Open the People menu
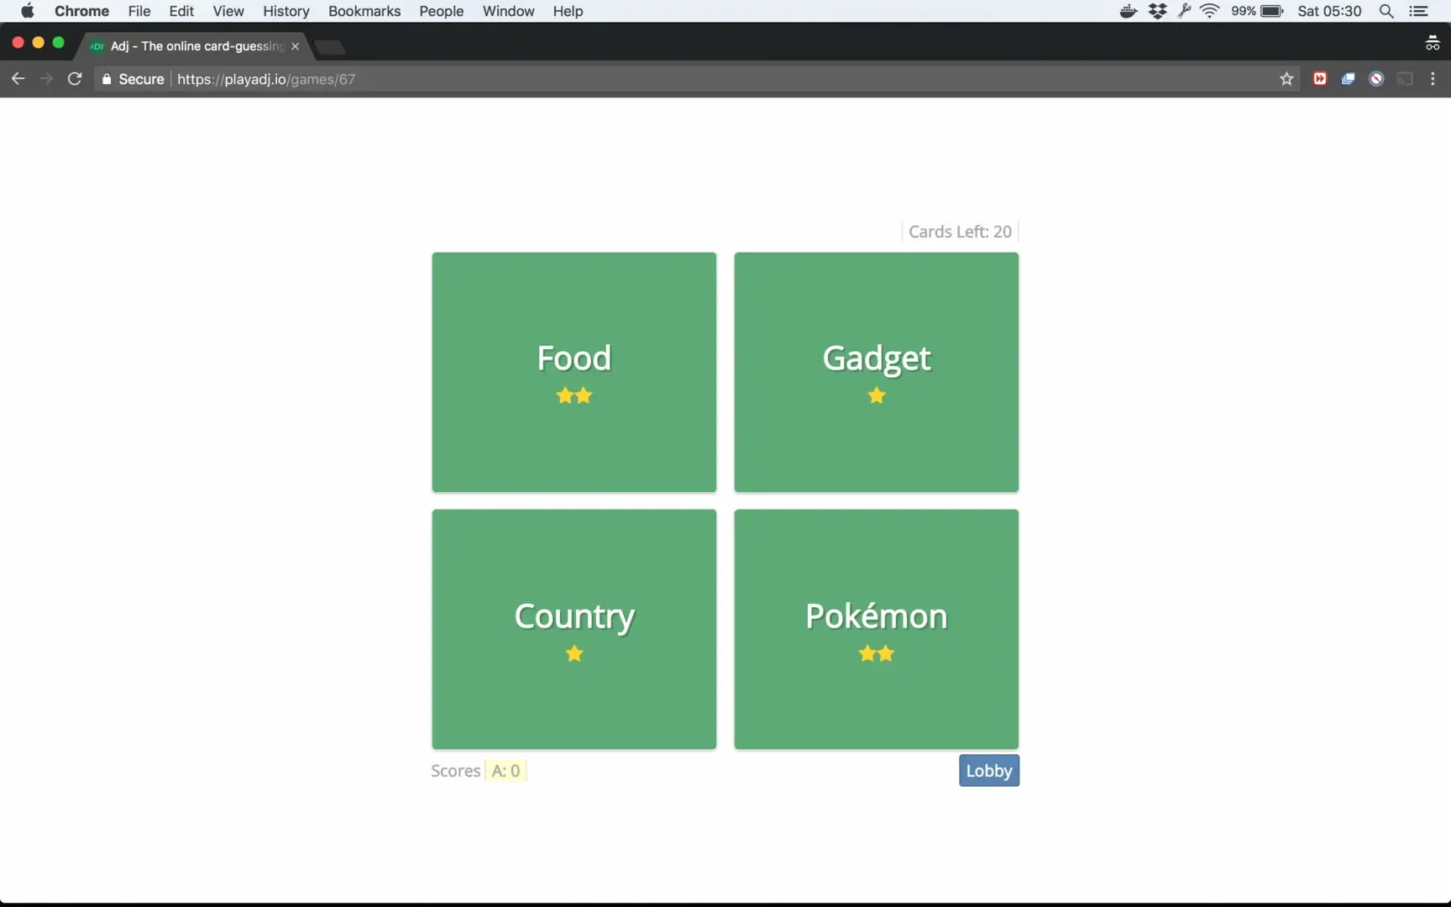Image resolution: width=1451 pixels, height=907 pixels. click(442, 11)
